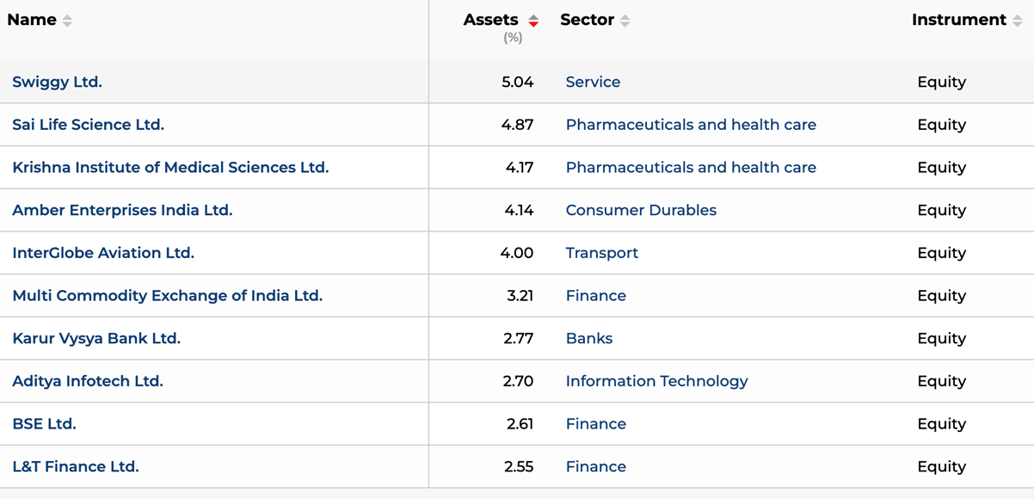Click Karur Vysya Bank Ltd. link
This screenshot has width=1034, height=499.
pos(96,339)
